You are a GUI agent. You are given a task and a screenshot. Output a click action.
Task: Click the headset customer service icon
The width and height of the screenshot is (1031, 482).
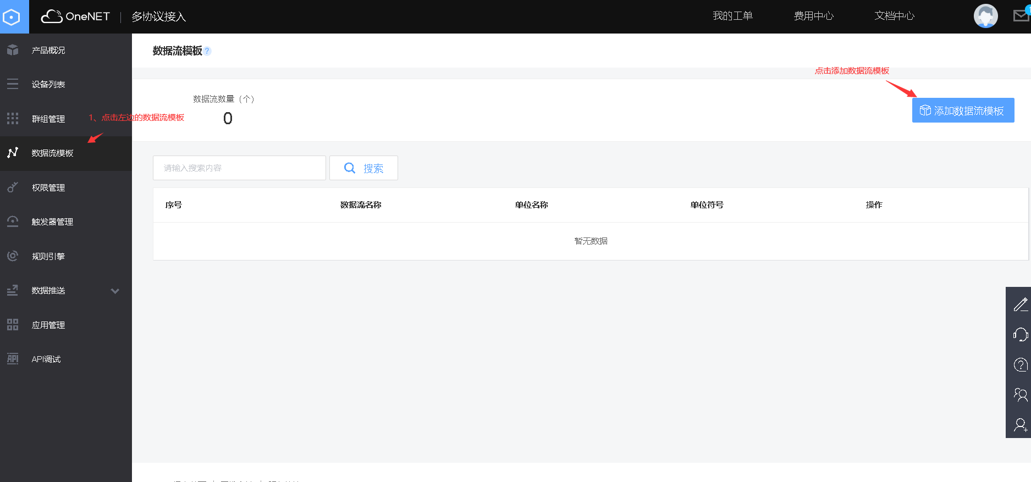(1021, 334)
